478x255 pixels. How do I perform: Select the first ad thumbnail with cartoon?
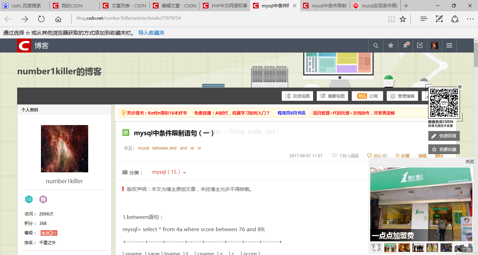[376, 247]
